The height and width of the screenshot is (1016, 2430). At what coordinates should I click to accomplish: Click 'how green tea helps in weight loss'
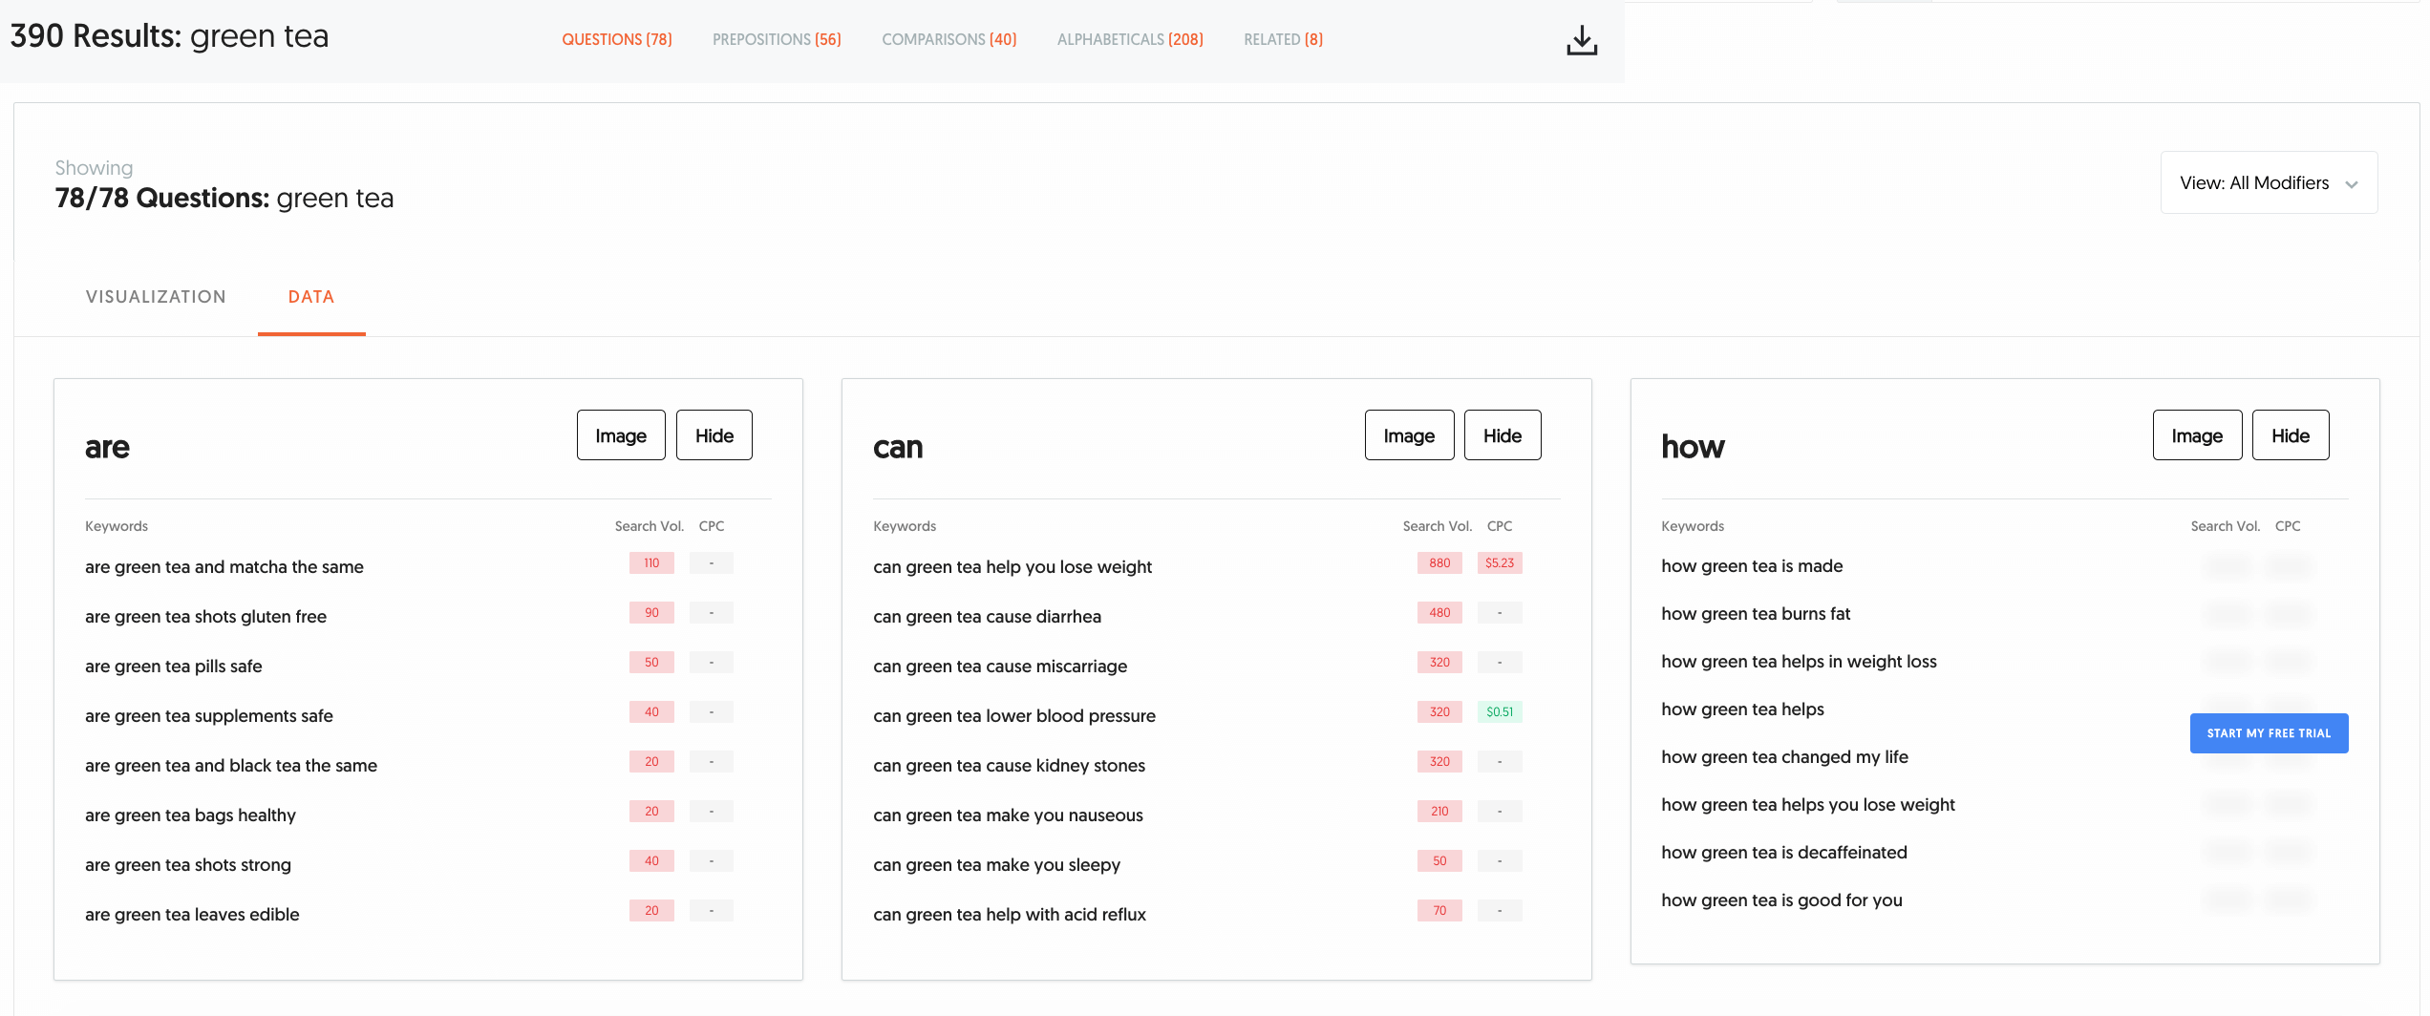[x=1799, y=662]
